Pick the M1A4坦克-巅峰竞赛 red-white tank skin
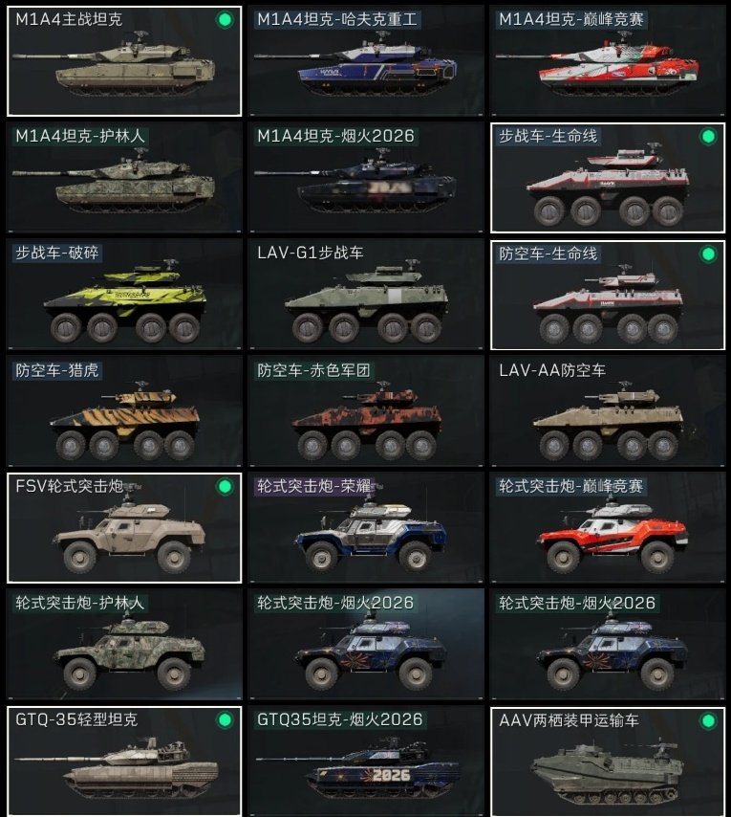 pos(608,61)
